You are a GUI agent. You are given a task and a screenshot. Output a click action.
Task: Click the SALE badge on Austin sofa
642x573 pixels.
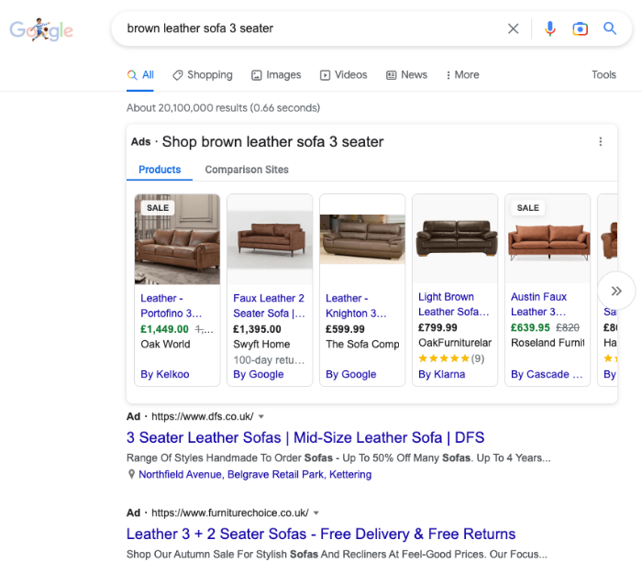(x=527, y=208)
